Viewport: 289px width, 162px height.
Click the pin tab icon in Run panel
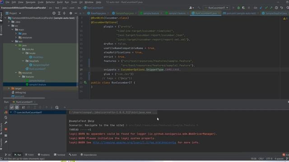(6, 142)
